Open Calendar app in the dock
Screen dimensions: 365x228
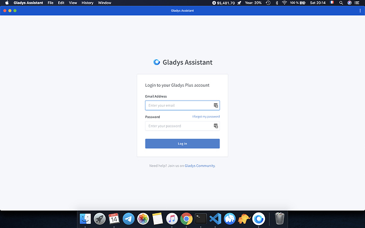point(114,219)
